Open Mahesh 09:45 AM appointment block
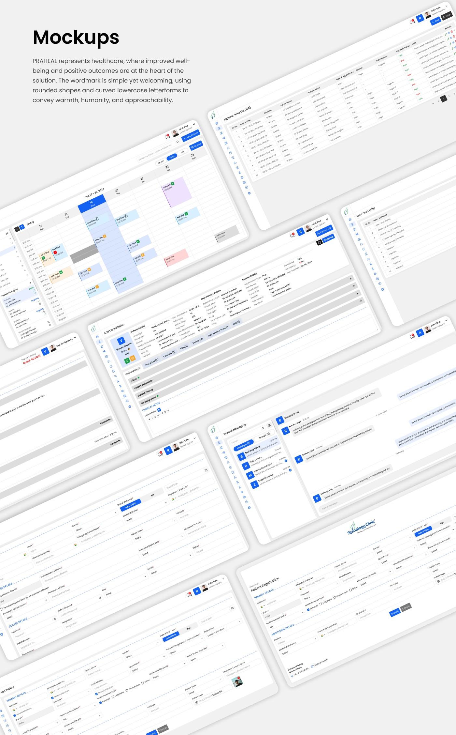 click(187, 215)
